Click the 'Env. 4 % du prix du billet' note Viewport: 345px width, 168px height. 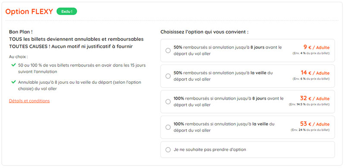pyautogui.click(x=311, y=53)
